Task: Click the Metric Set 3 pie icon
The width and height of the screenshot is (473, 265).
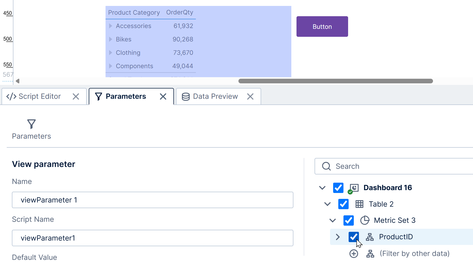Action: (x=365, y=220)
